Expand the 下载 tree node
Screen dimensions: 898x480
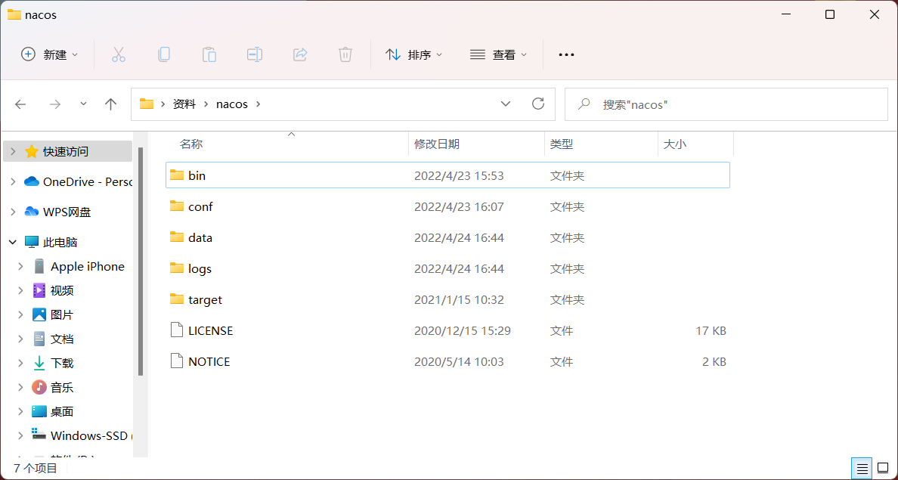(20, 363)
